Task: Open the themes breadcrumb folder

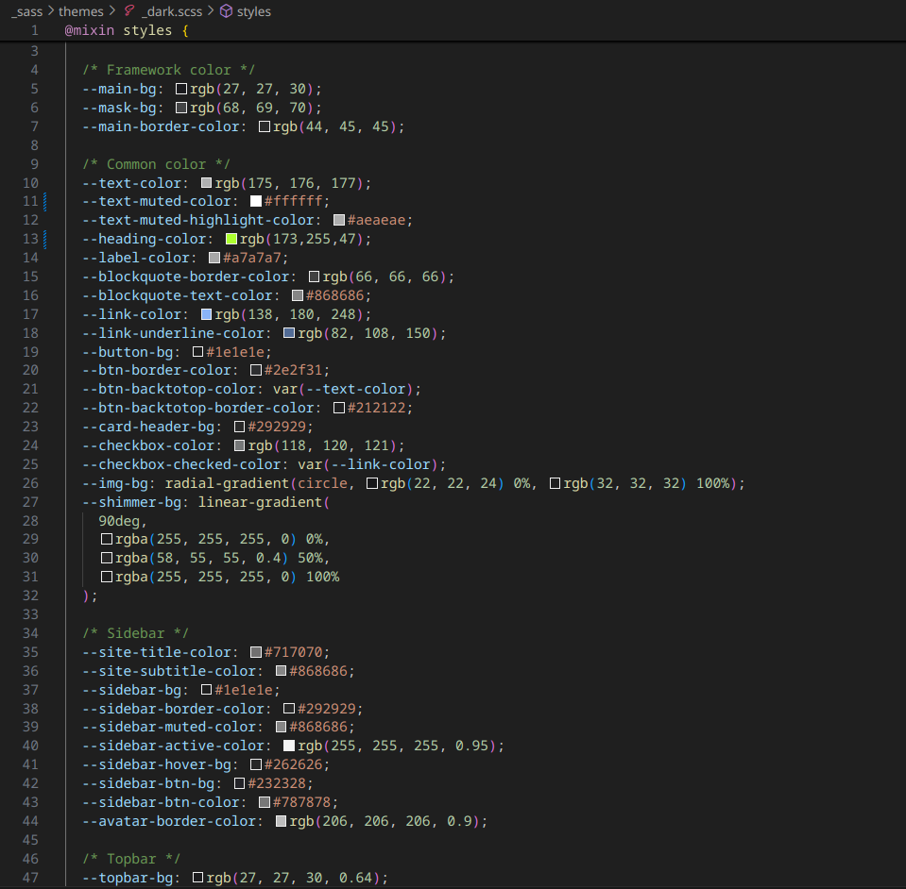Action: (x=81, y=11)
